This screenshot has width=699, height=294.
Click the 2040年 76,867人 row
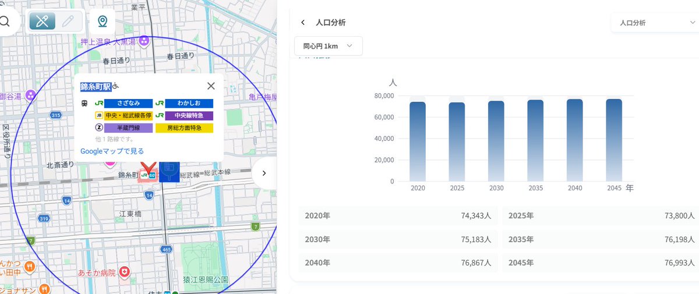[x=398, y=263]
